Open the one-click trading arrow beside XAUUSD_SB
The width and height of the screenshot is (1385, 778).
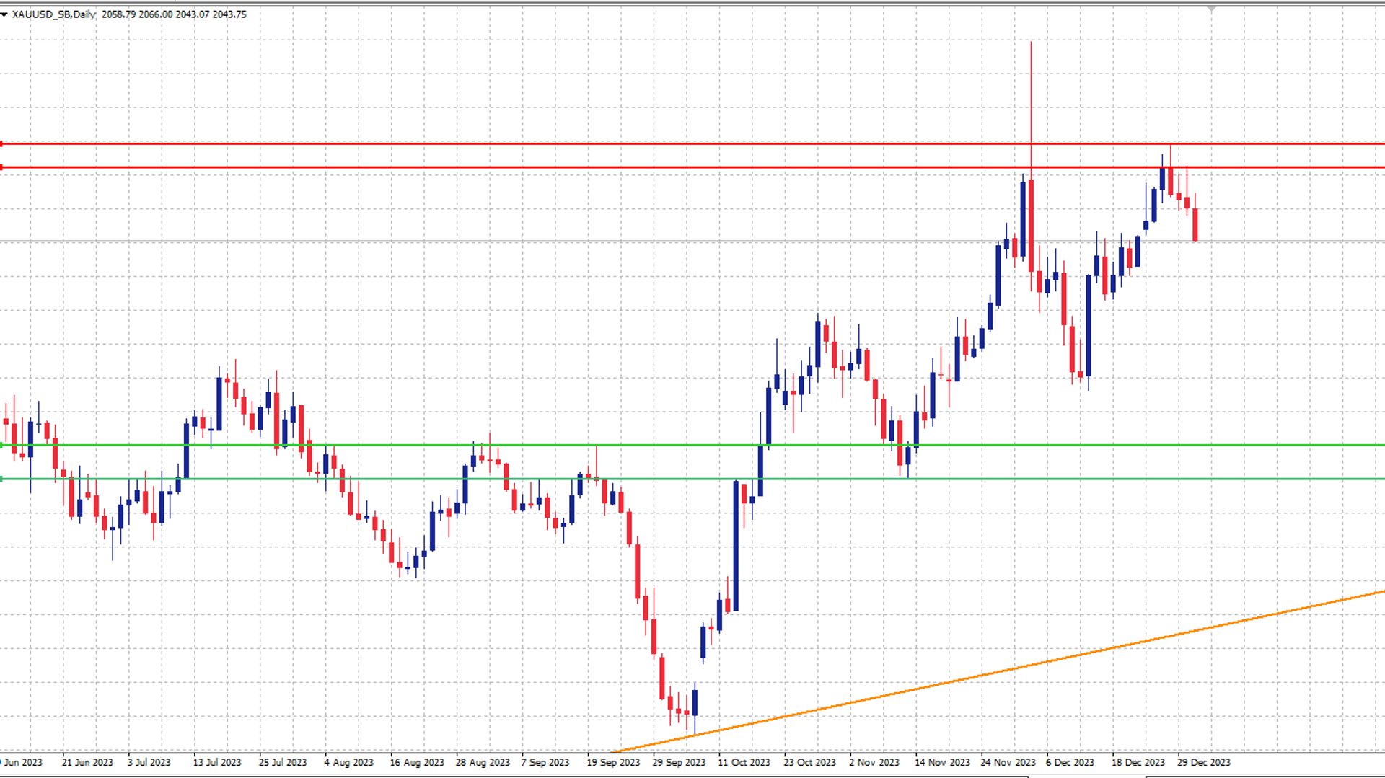coord(4,14)
